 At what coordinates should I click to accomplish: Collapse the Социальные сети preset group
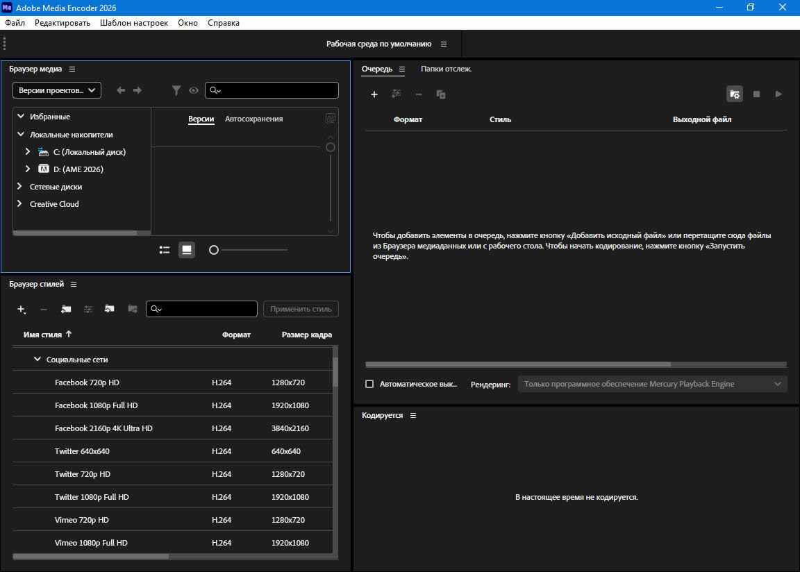tap(37, 360)
